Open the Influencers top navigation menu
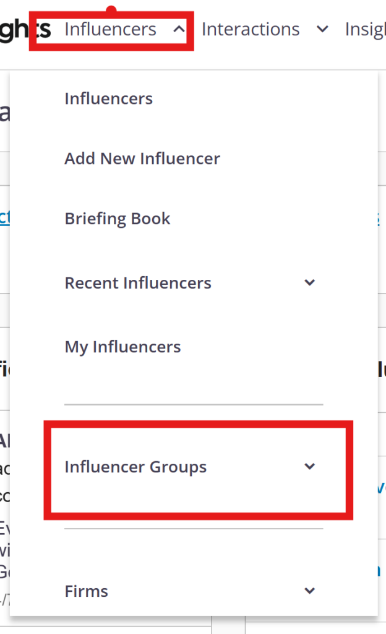386x634 pixels. coord(111,29)
